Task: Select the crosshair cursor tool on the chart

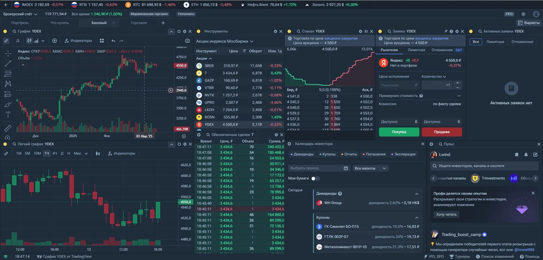Action: pos(8,53)
